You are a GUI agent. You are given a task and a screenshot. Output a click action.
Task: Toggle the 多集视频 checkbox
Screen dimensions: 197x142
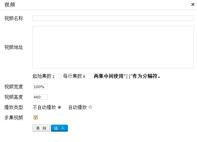(36, 118)
